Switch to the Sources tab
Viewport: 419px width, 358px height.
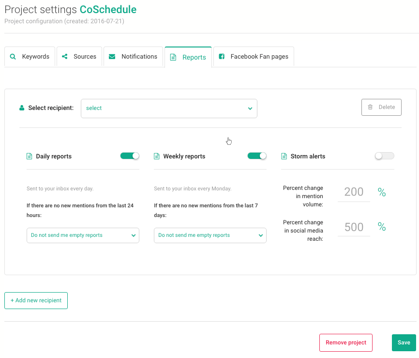(79, 57)
